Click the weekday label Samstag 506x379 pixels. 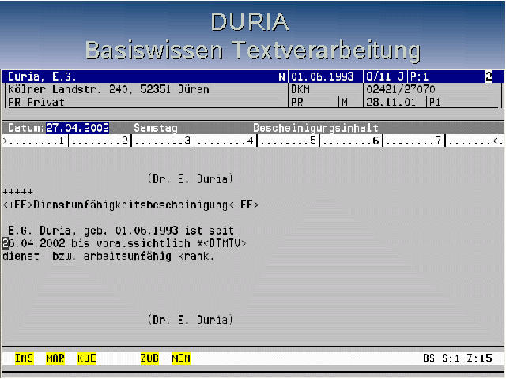156,128
